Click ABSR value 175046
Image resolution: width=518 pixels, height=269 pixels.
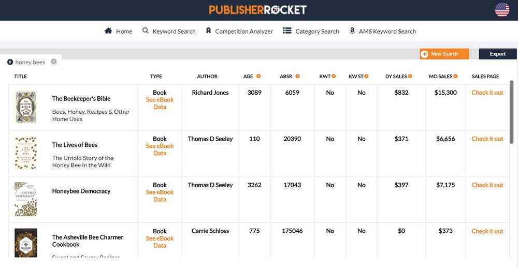(x=292, y=231)
